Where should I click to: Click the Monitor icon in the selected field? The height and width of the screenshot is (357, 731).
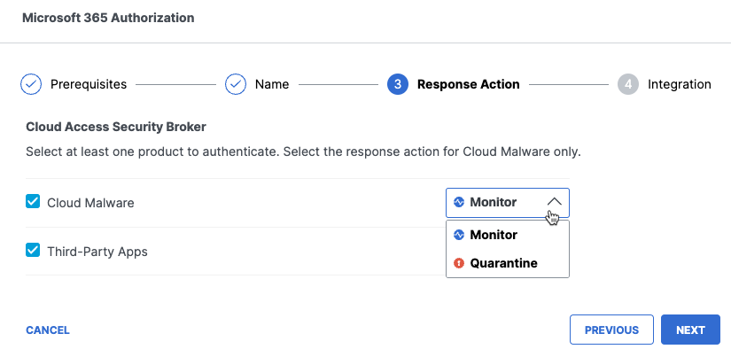tap(459, 202)
